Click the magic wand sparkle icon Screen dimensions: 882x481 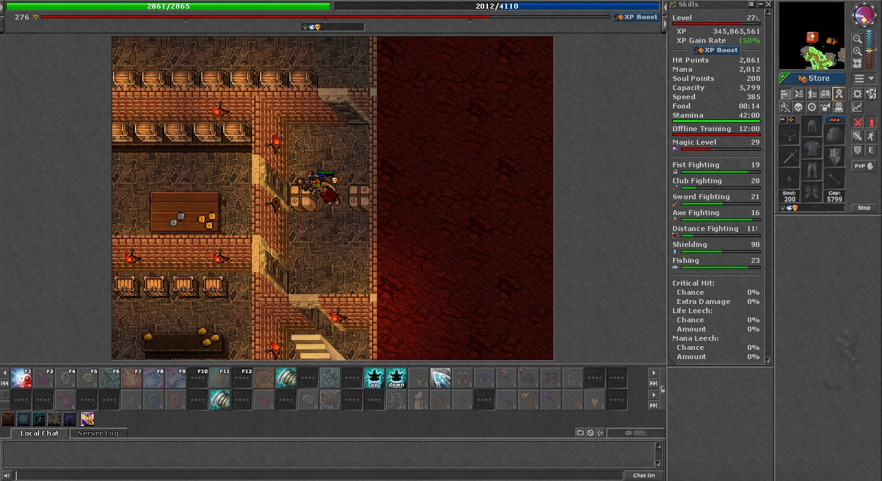click(x=786, y=107)
